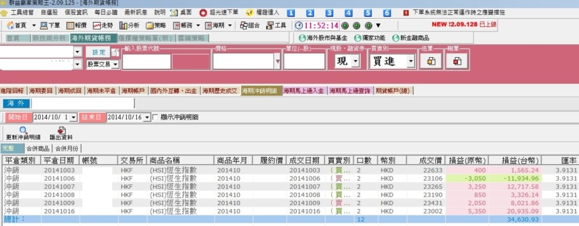Open the 工具總管 menu
Screen dimensions: 579x226
click(22, 13)
